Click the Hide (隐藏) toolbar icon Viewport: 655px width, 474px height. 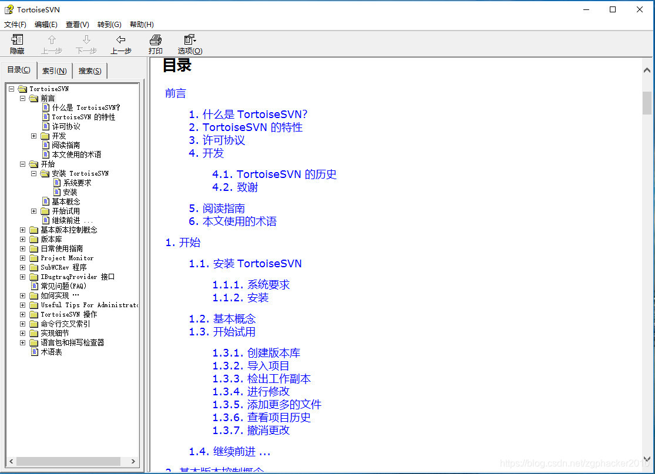click(x=17, y=40)
